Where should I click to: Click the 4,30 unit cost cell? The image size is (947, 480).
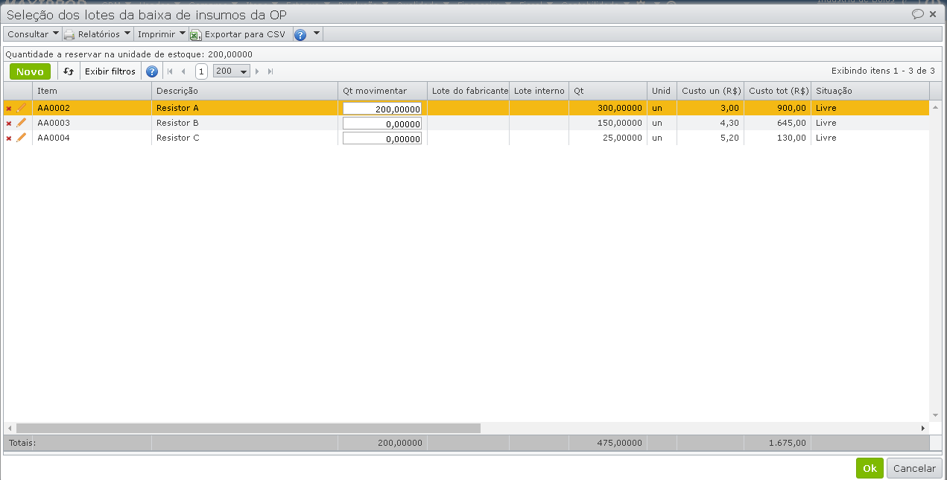pos(711,123)
